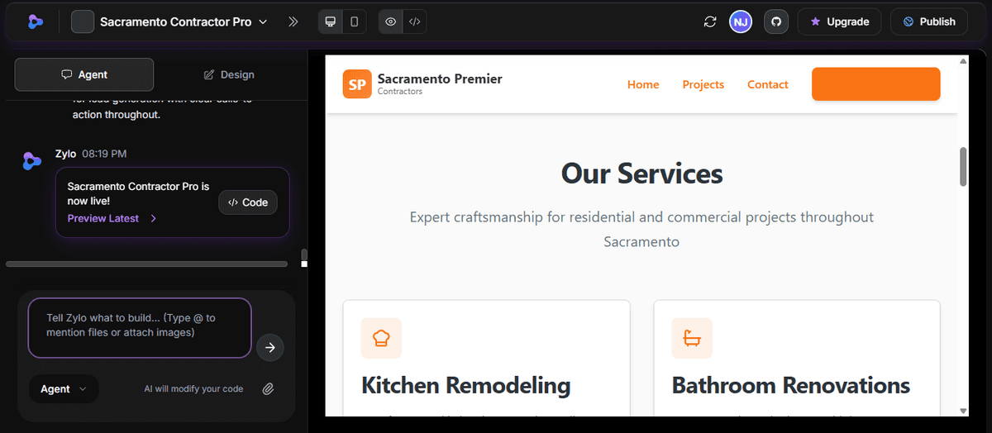Viewport: 992px width, 433px height.
Task: Click the Zylo logo icon in the header
Action: (x=35, y=21)
